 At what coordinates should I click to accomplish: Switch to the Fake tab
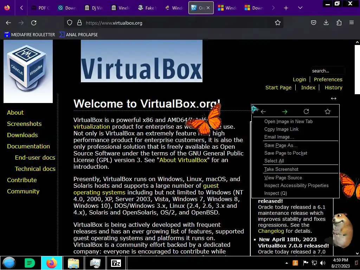click(x=147, y=8)
